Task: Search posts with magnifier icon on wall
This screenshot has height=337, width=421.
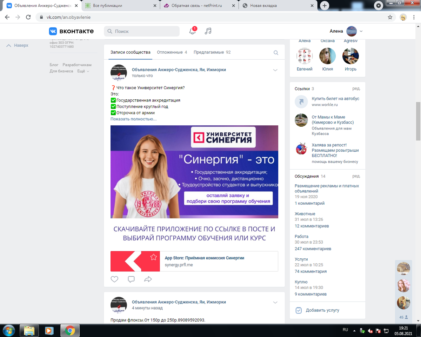Action: tap(276, 53)
